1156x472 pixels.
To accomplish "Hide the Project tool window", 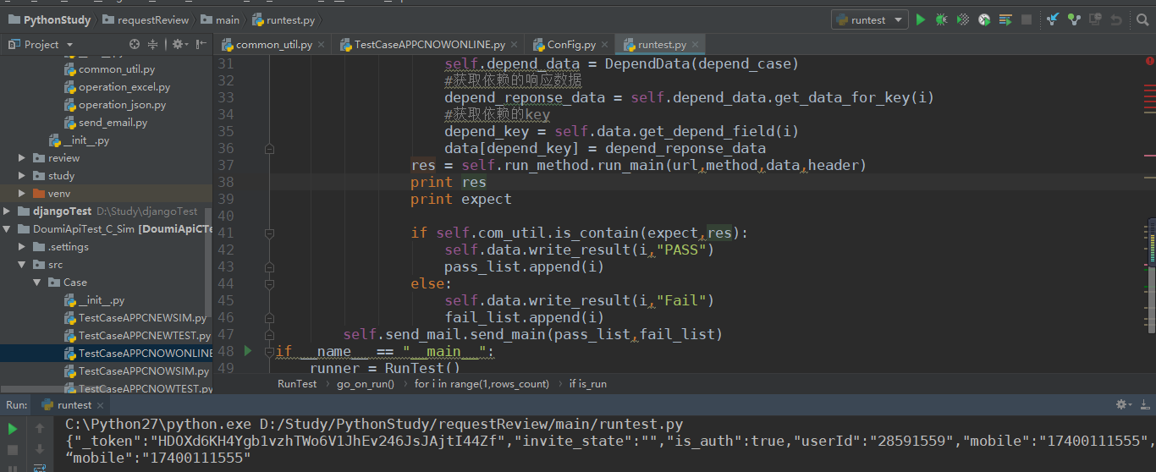I will tap(201, 44).
